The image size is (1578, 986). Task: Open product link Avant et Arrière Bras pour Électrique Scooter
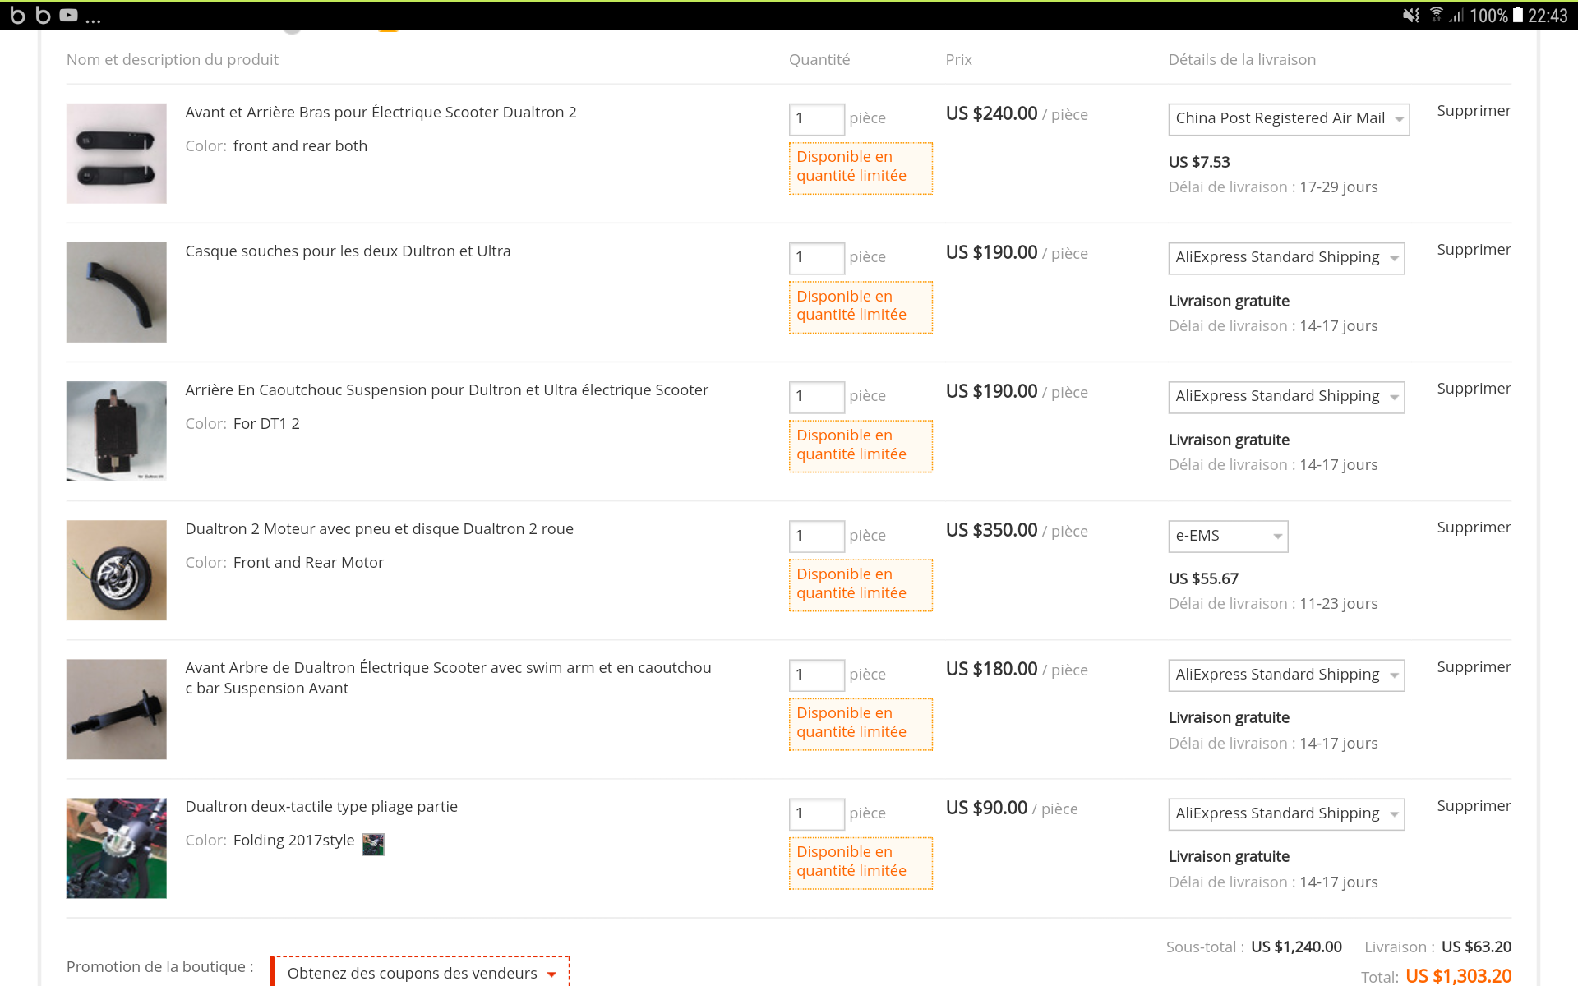(381, 113)
